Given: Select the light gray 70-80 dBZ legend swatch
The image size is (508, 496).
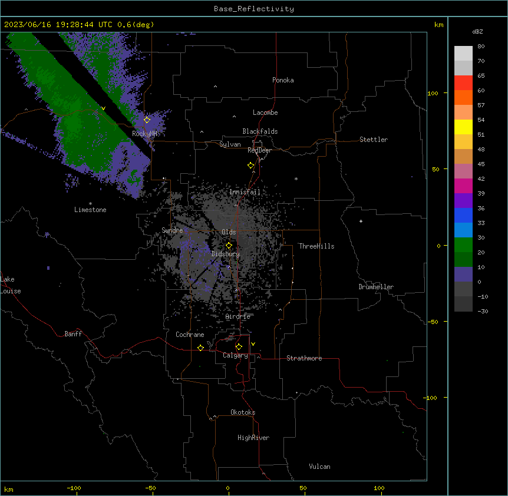Looking at the screenshot, I should coord(463,54).
